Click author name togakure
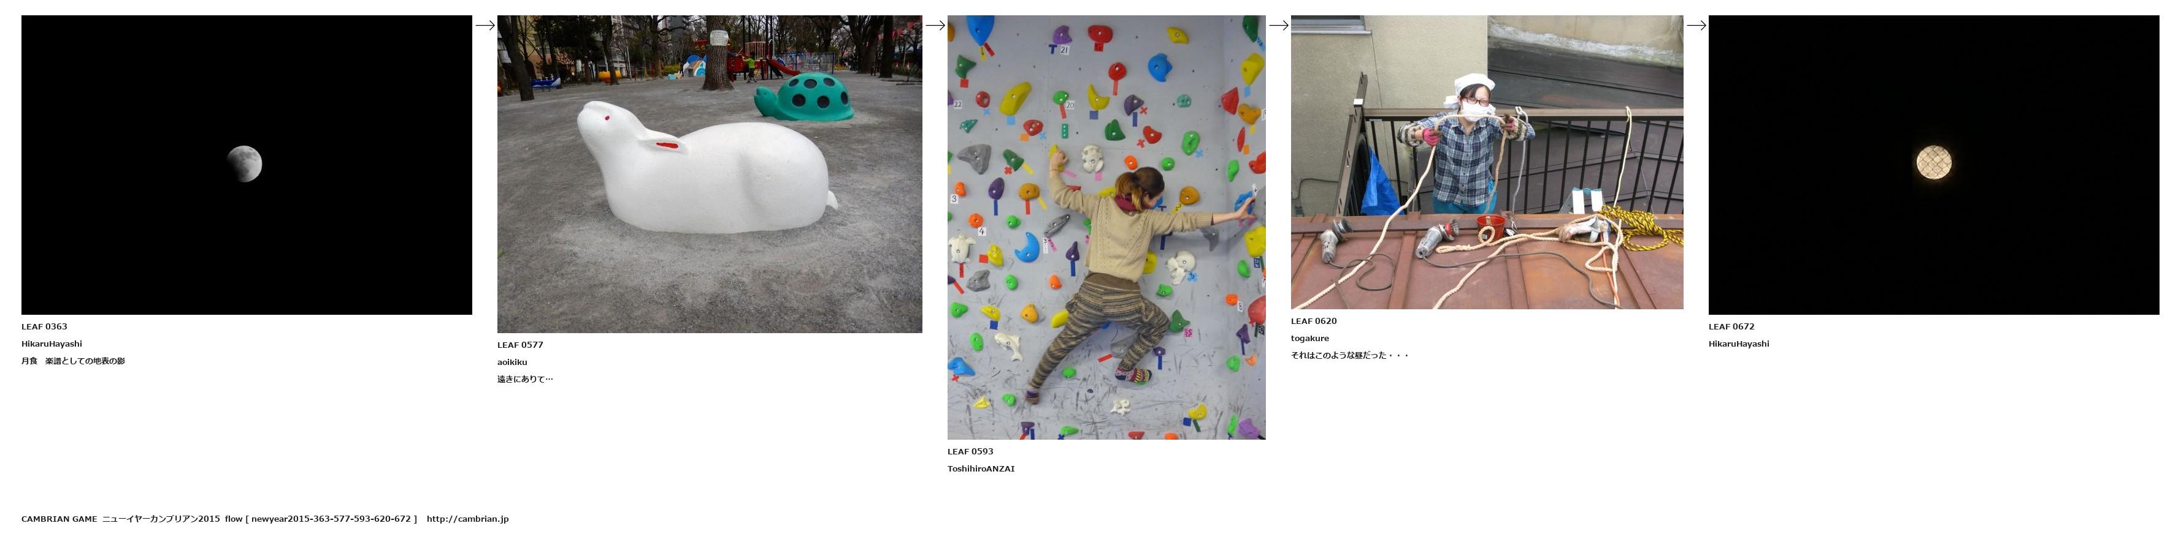2181x534 pixels. (1310, 339)
